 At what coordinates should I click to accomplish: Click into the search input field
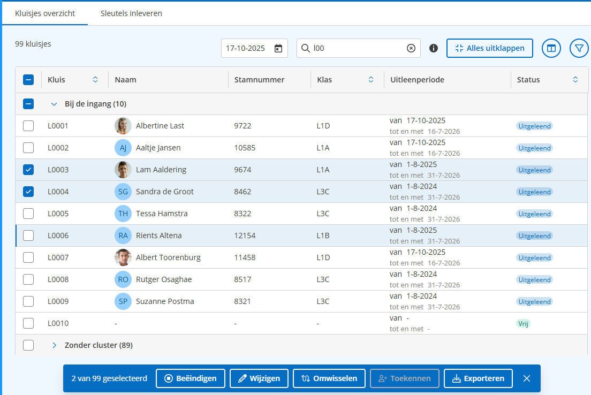(356, 48)
